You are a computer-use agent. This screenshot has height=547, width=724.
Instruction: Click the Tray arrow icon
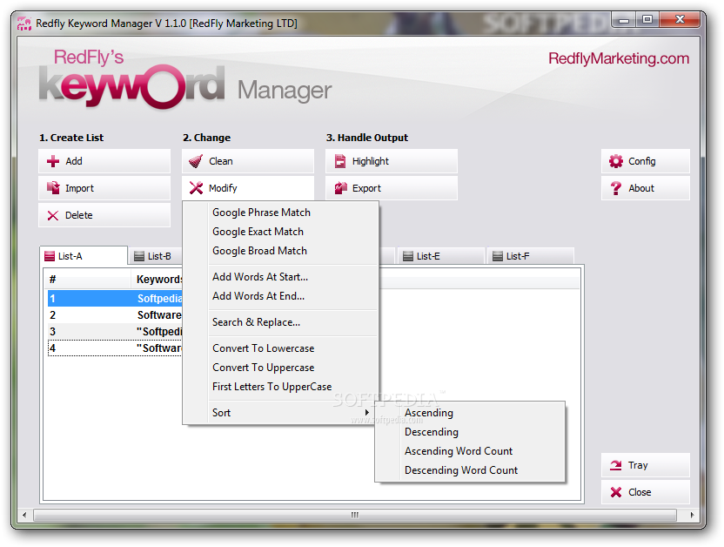[616, 465]
